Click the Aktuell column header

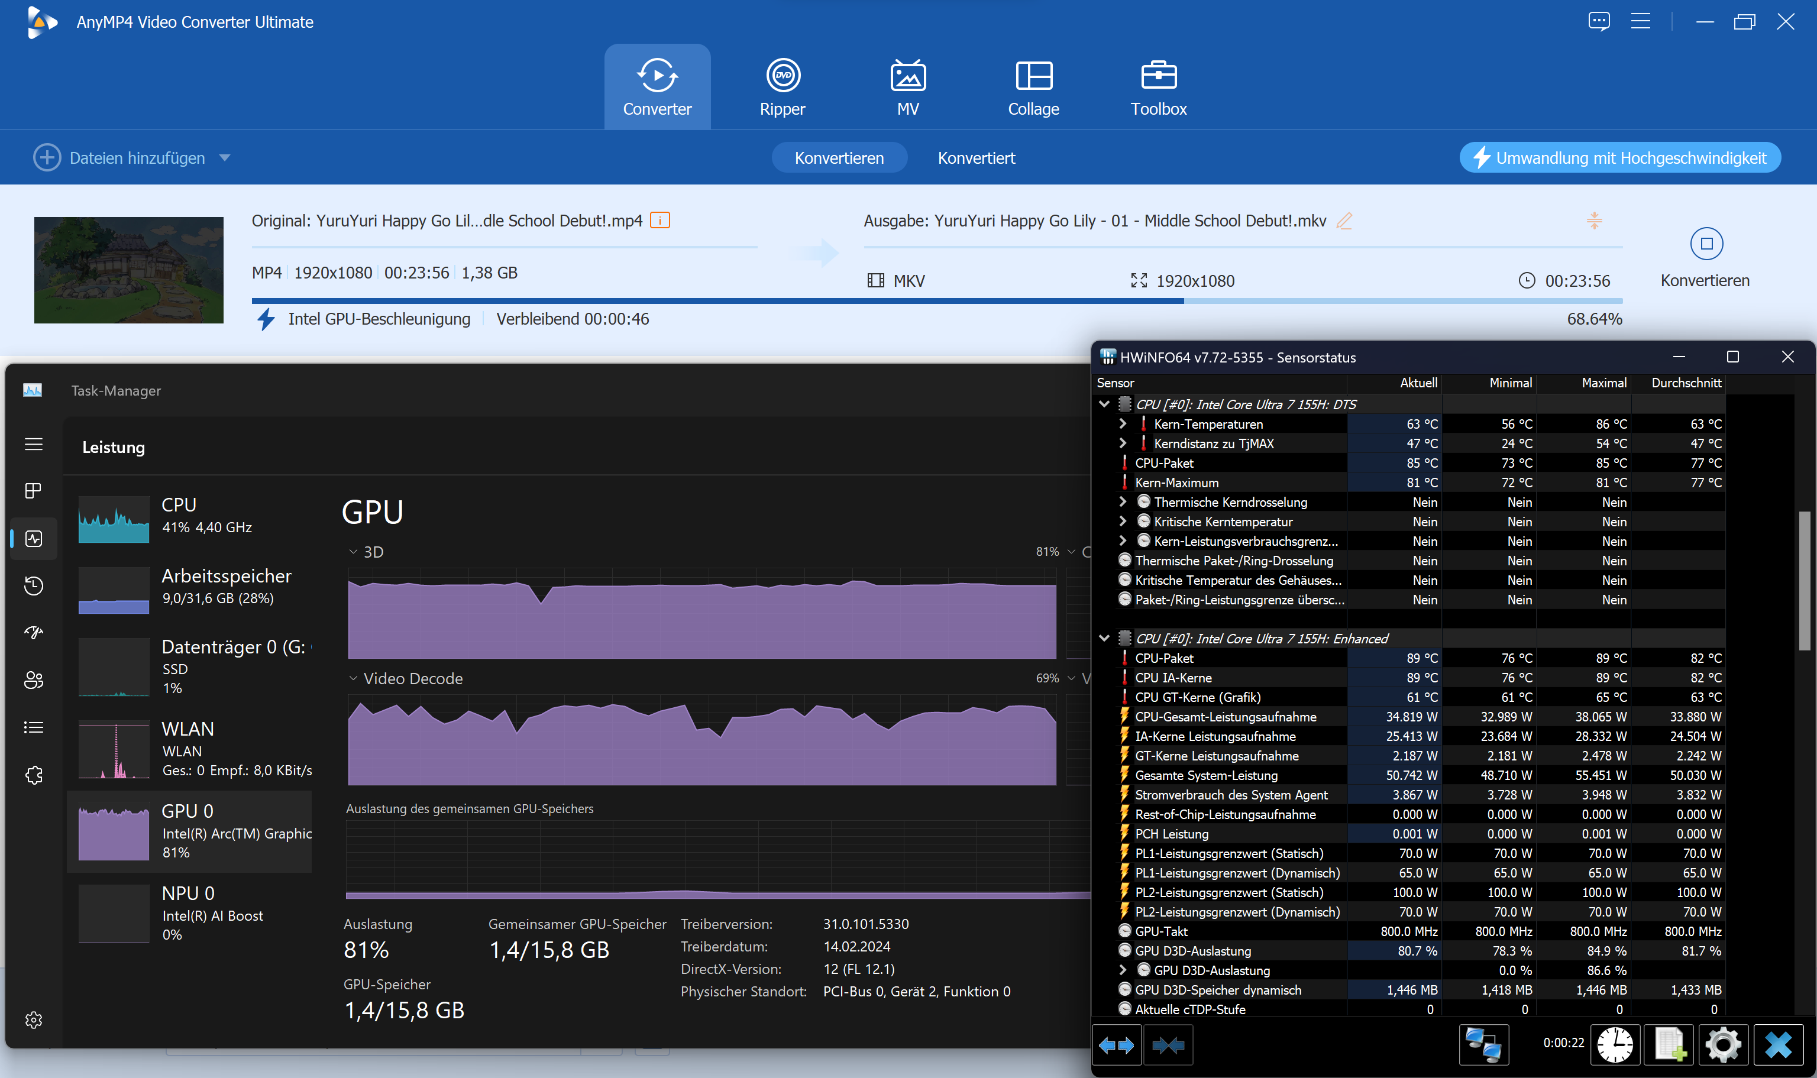(1394, 383)
